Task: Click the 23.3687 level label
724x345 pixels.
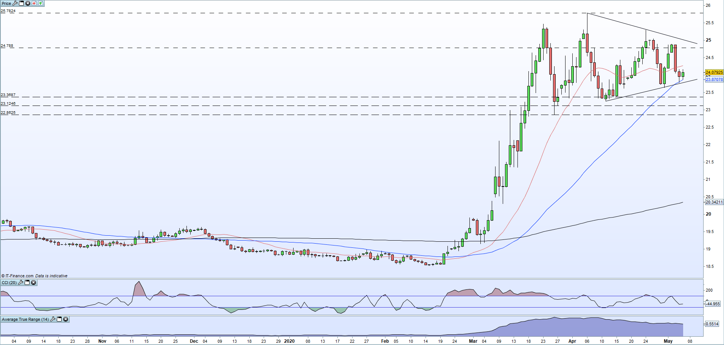Action: [8, 95]
